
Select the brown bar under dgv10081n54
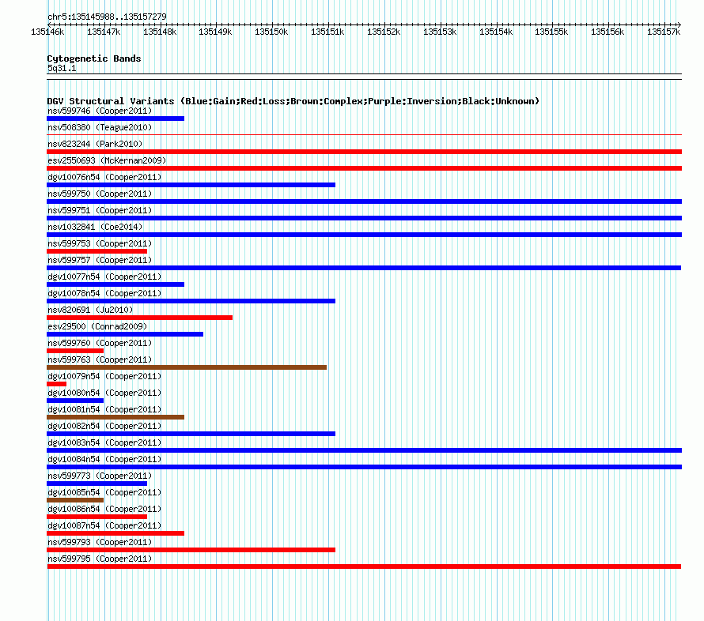[115, 417]
